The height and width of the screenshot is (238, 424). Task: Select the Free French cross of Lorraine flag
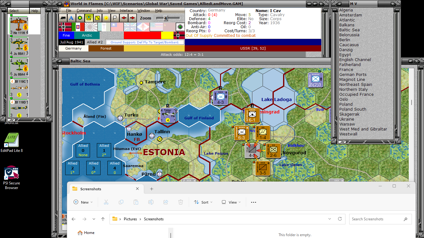click(143, 27)
